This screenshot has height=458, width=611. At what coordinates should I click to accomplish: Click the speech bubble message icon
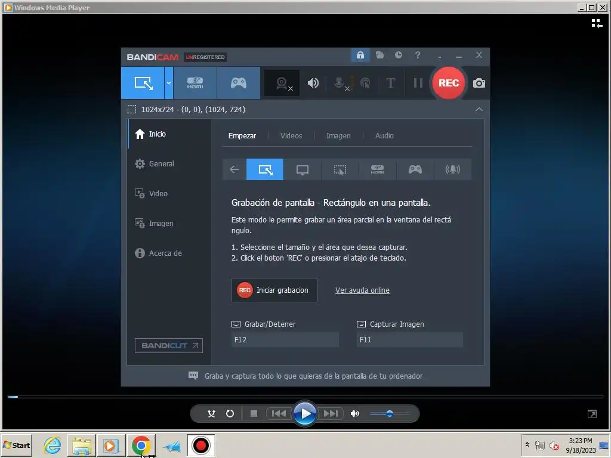193,376
